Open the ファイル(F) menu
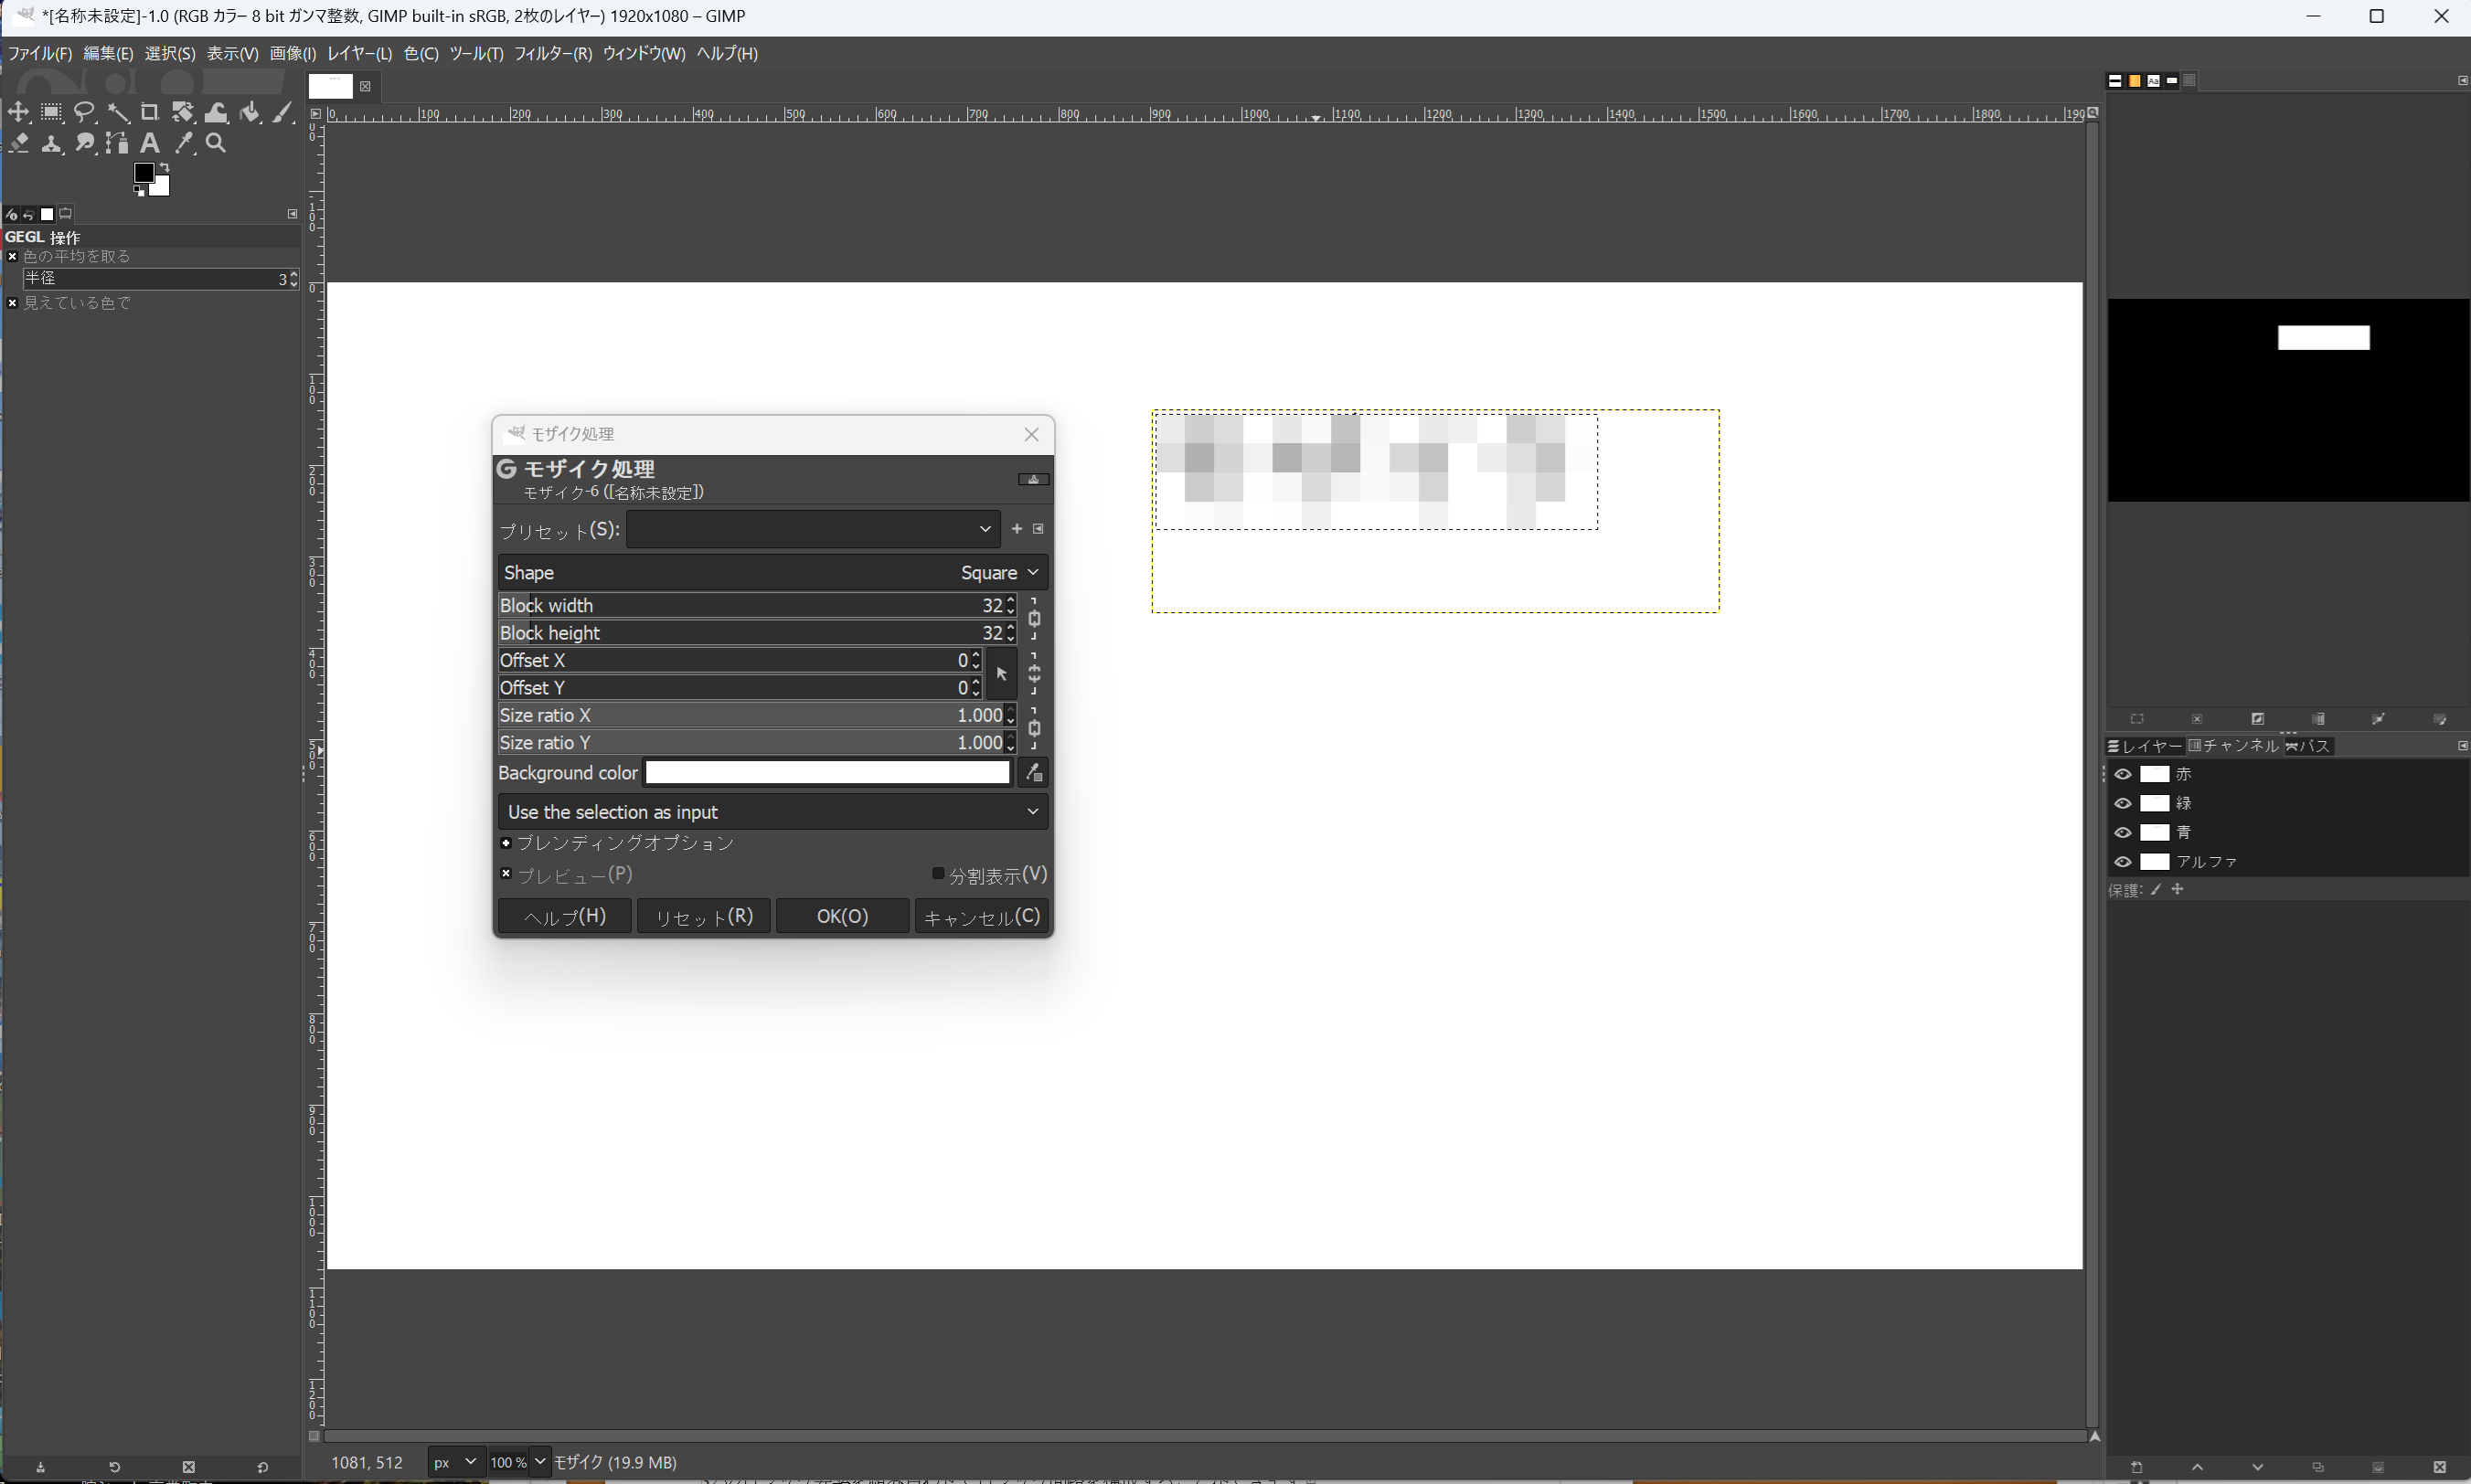Viewport: 2471px width, 1484px height. [x=40, y=54]
